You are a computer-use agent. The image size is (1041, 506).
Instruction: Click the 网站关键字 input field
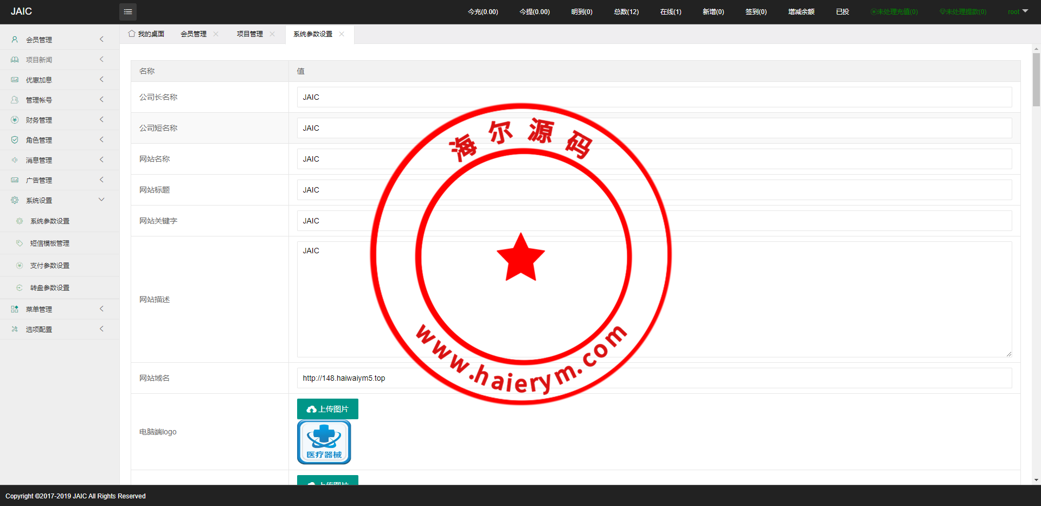click(654, 221)
